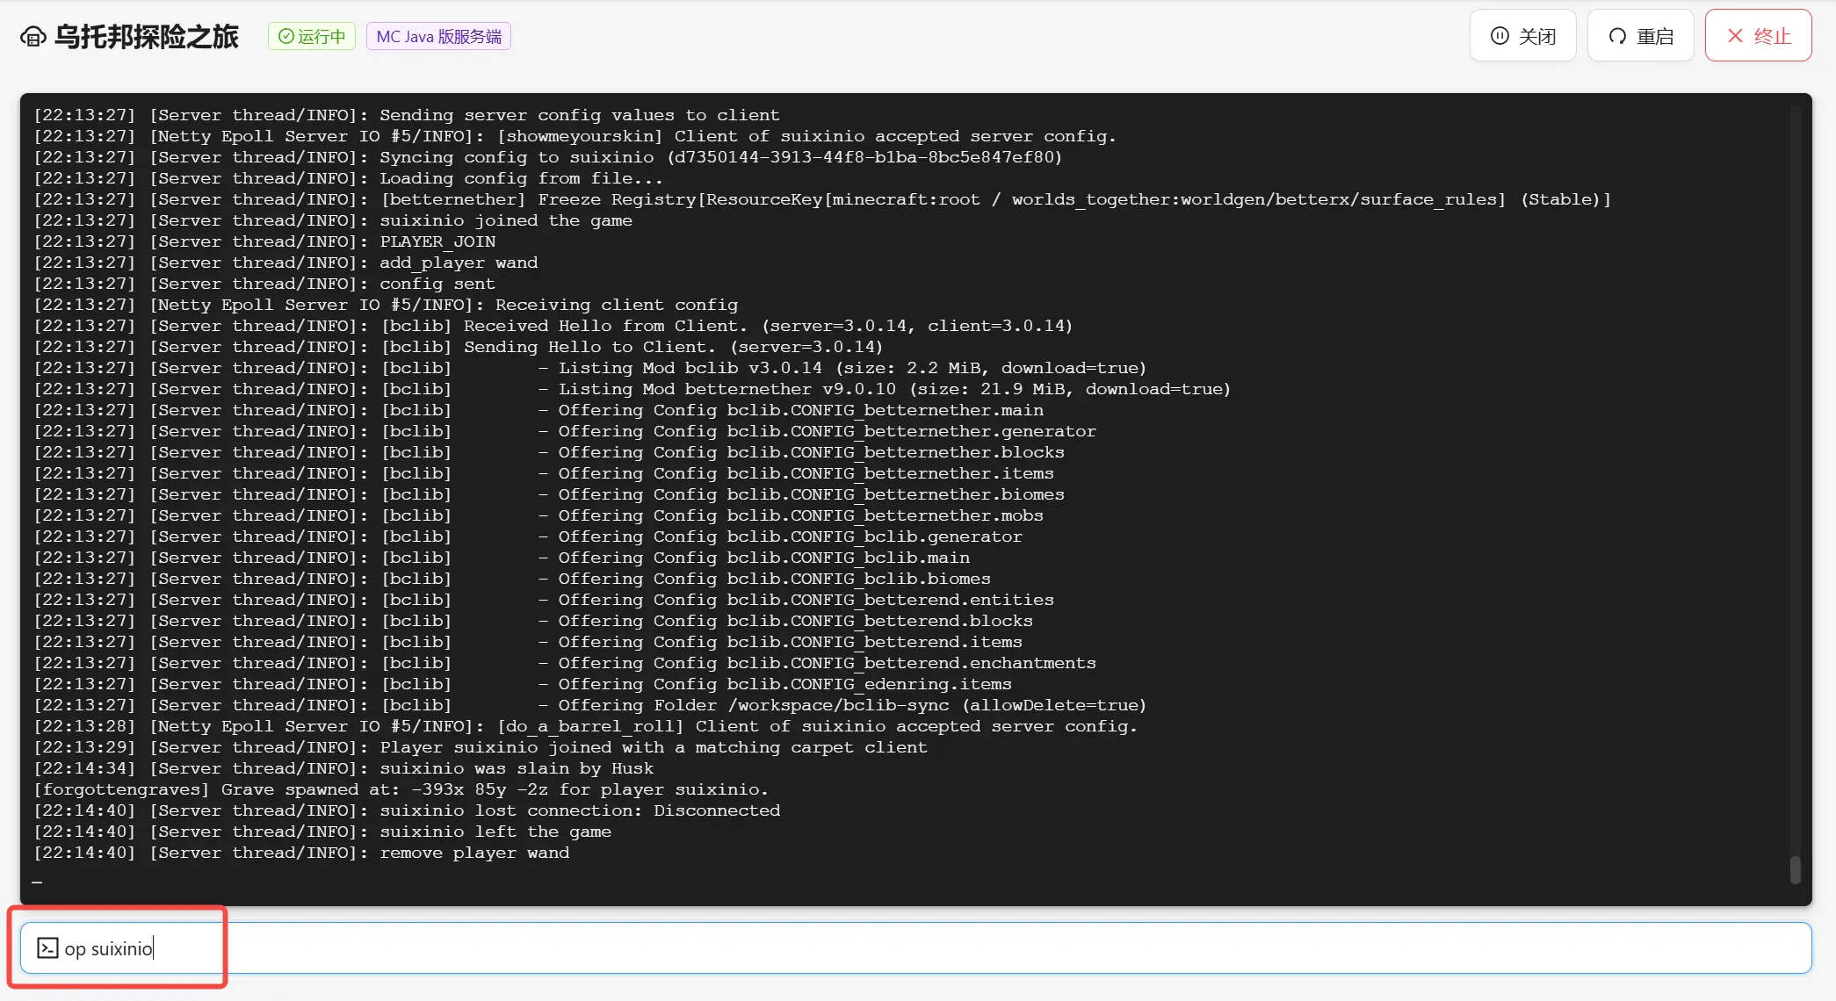Click the MC Java 版服务端 tag
Image resolution: width=1836 pixels, height=1001 pixels.
point(438,37)
